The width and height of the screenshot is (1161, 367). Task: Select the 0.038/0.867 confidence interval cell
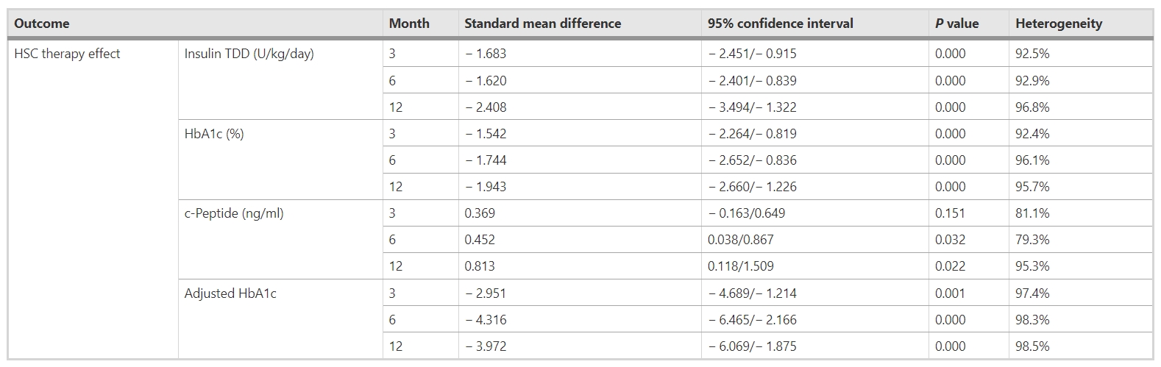pos(740,240)
